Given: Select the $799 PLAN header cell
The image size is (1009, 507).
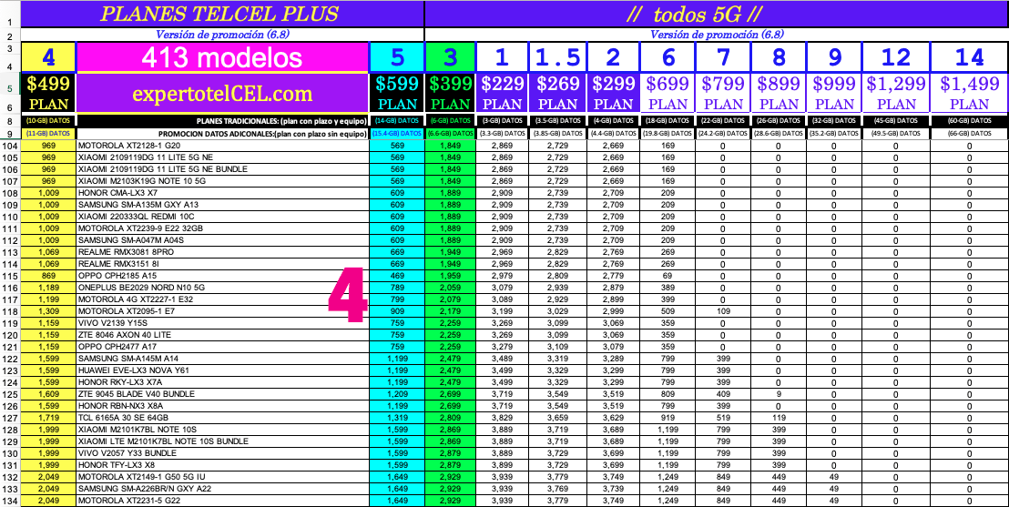Looking at the screenshot, I should pos(723,95).
